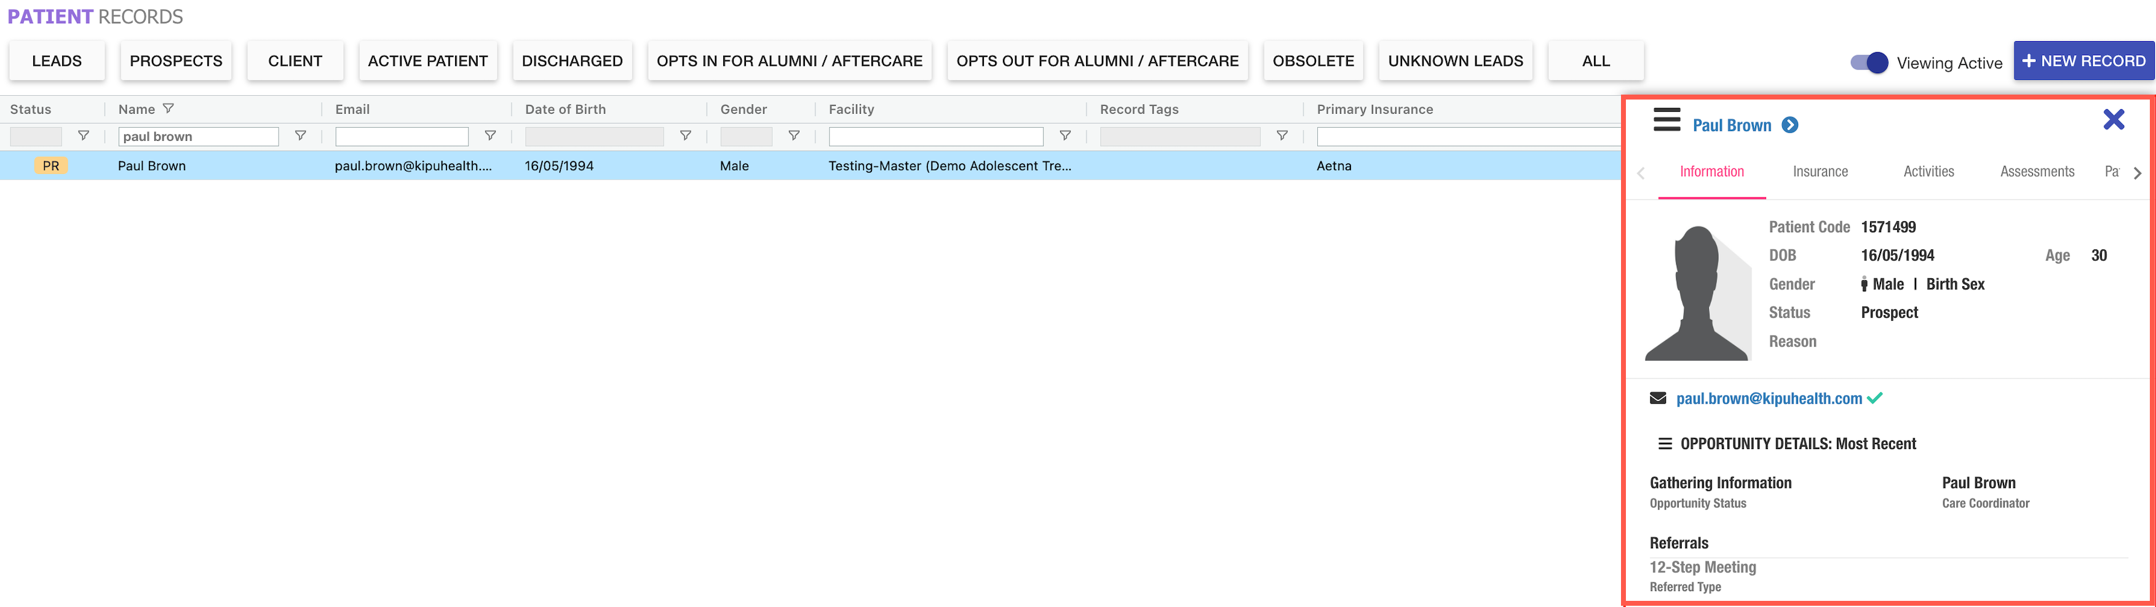The width and height of the screenshot is (2156, 607).
Task: Click the filter icon beside Facility filter box
Action: pyautogui.click(x=1064, y=135)
